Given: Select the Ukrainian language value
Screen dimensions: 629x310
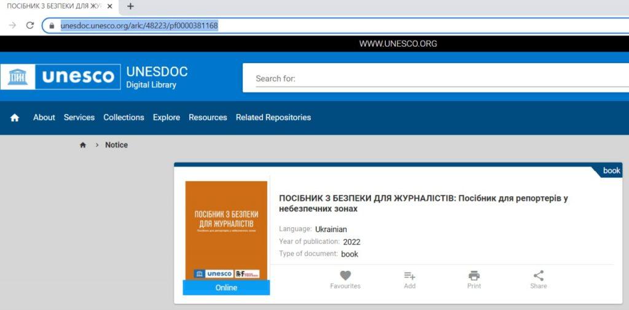Looking at the screenshot, I should click(x=331, y=230).
